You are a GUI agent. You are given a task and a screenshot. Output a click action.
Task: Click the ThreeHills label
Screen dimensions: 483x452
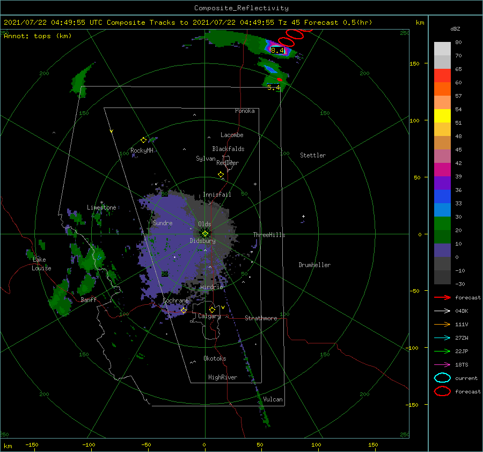coord(269,235)
